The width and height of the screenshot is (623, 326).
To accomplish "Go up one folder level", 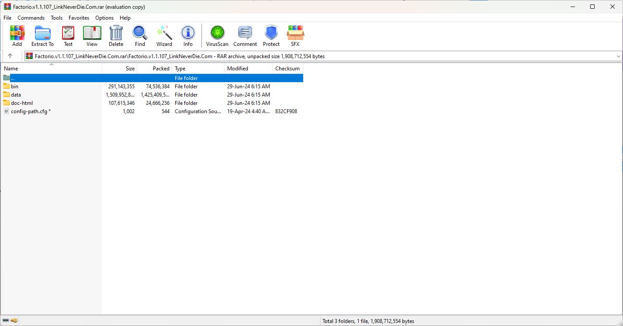I will [x=10, y=56].
